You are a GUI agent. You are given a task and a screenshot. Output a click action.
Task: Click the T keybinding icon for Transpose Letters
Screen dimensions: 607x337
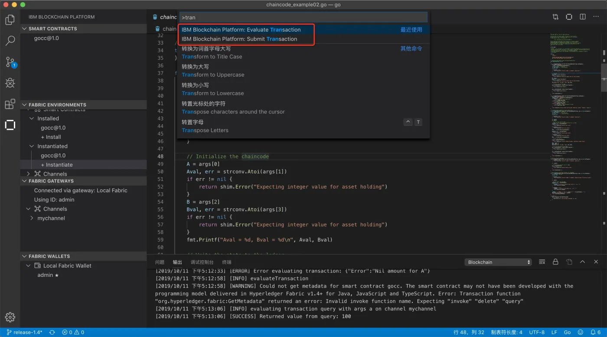[418, 122]
